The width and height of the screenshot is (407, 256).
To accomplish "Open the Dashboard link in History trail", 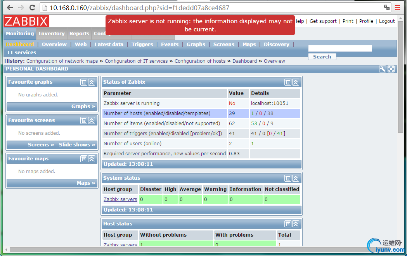I will 244,61.
